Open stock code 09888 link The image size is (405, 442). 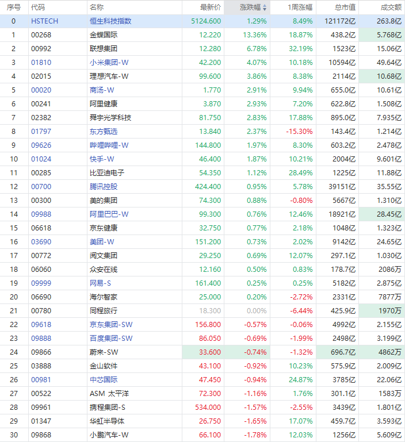click(x=41, y=339)
